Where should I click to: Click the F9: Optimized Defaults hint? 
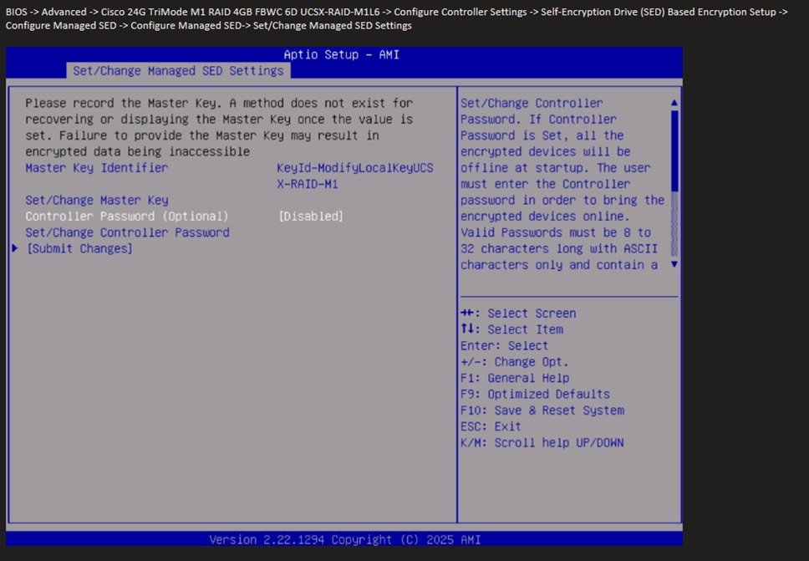[535, 395]
